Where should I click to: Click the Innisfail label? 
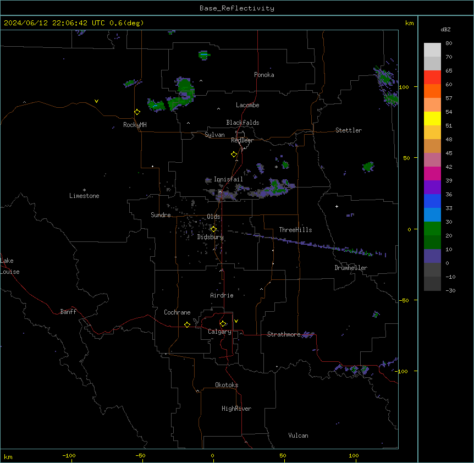[x=228, y=179]
